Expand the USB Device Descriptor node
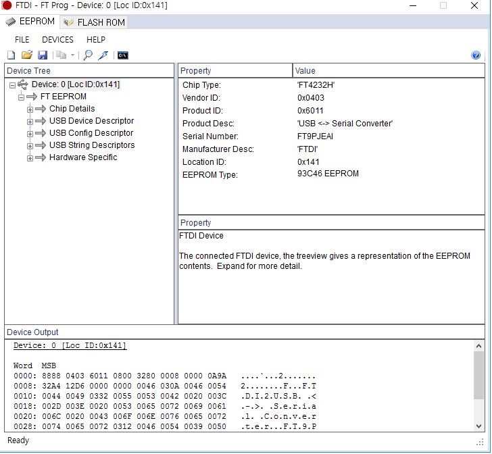The height and width of the screenshot is (454, 492). (x=30, y=122)
